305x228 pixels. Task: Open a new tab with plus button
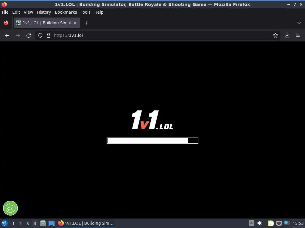(86, 23)
